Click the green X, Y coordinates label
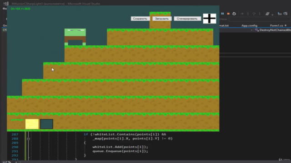The width and height of the screenshot is (291, 163). pyautogui.click(x=20, y=9)
